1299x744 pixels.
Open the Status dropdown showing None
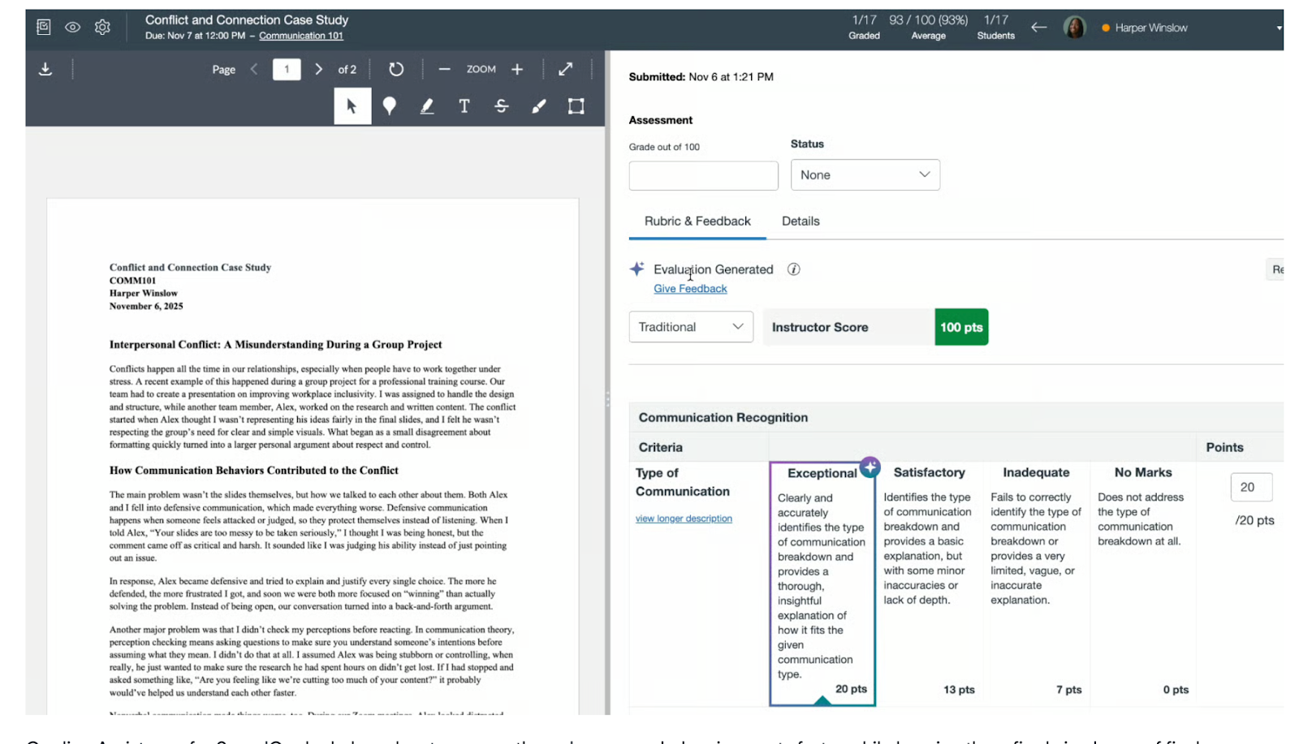point(865,175)
